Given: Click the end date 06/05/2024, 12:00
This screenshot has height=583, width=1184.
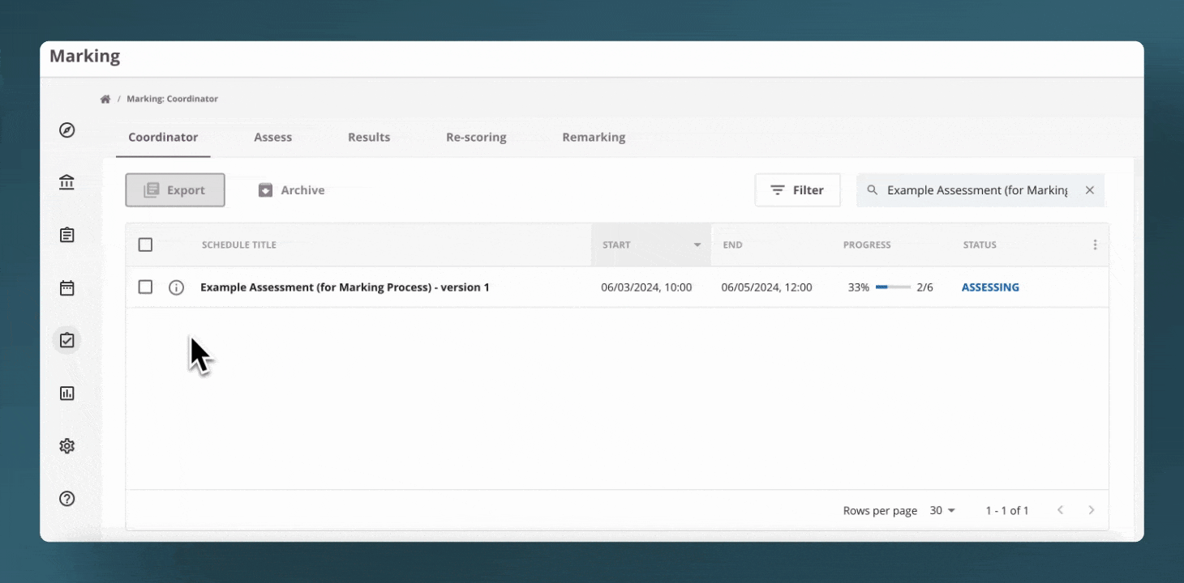Looking at the screenshot, I should click(x=766, y=287).
